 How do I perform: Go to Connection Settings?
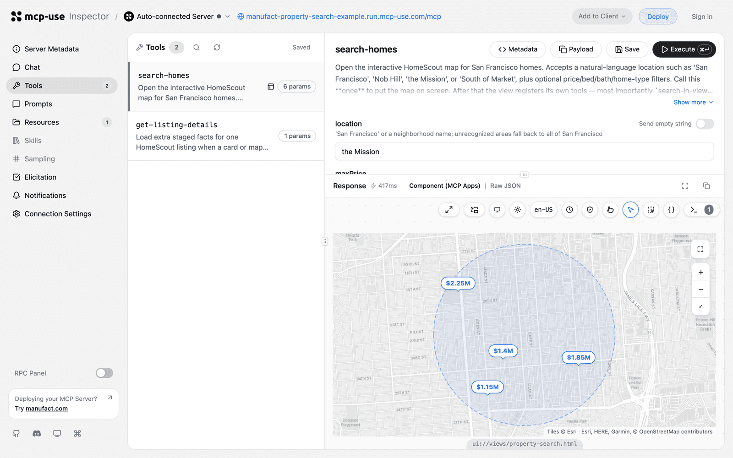tap(62, 214)
